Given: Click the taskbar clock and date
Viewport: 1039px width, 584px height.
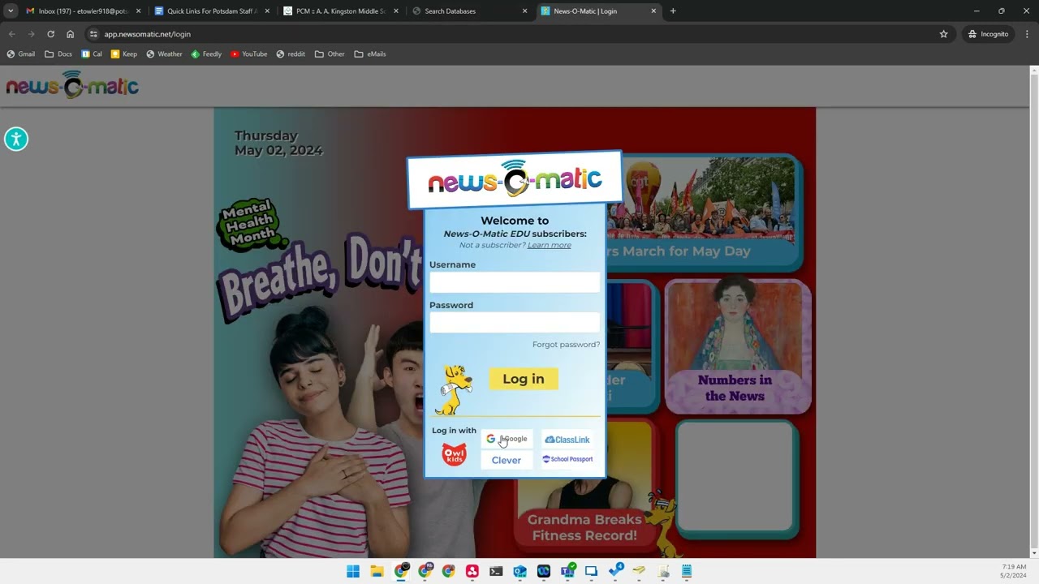Looking at the screenshot, I should click(x=1014, y=571).
